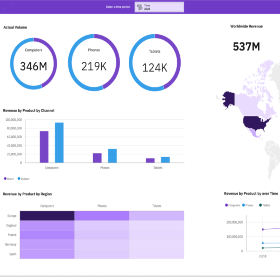Toggle the Direct legend item
280x277 pixels.
click(x=9, y=179)
